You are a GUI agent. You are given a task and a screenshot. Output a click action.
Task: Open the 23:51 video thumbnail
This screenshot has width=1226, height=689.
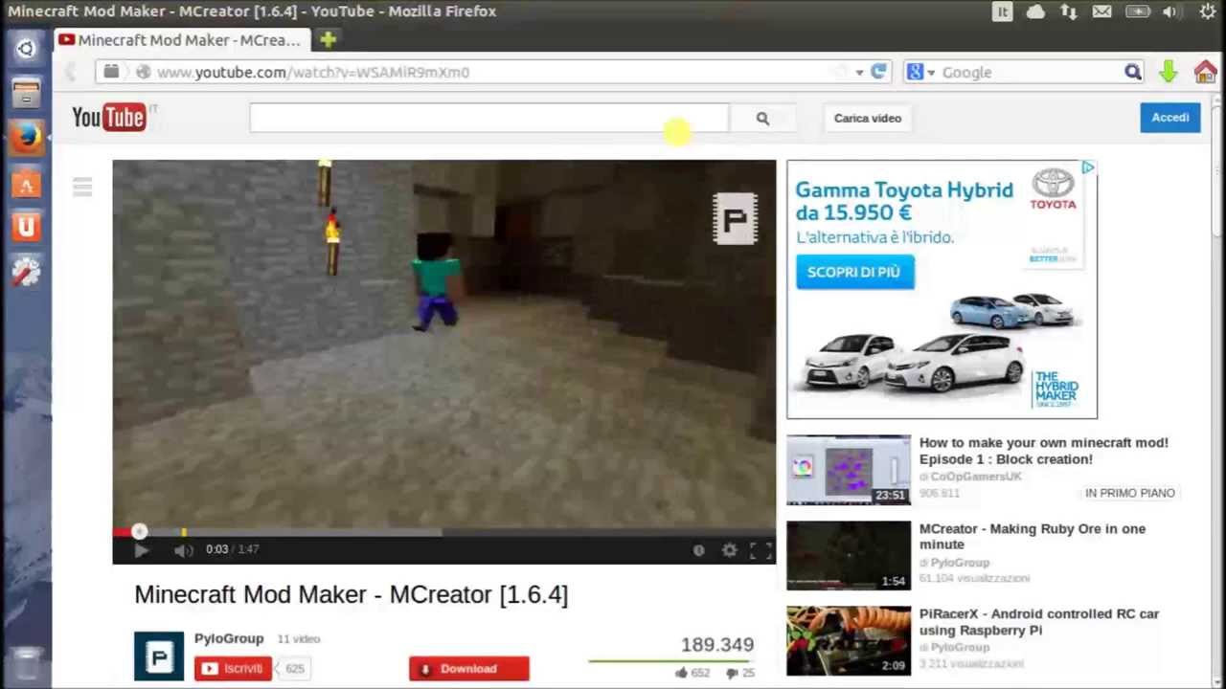(849, 470)
